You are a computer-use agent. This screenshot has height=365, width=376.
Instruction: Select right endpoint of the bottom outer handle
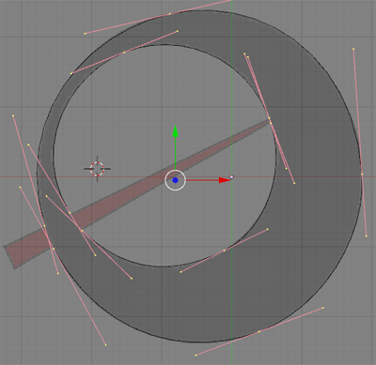(323, 308)
